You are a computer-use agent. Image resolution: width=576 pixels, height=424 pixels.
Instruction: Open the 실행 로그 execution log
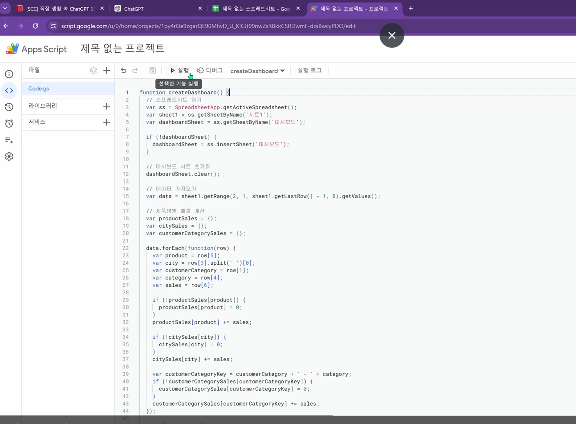click(309, 70)
